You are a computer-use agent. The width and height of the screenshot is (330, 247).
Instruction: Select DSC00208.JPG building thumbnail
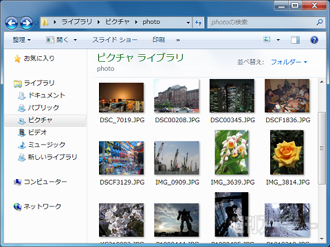point(177,96)
